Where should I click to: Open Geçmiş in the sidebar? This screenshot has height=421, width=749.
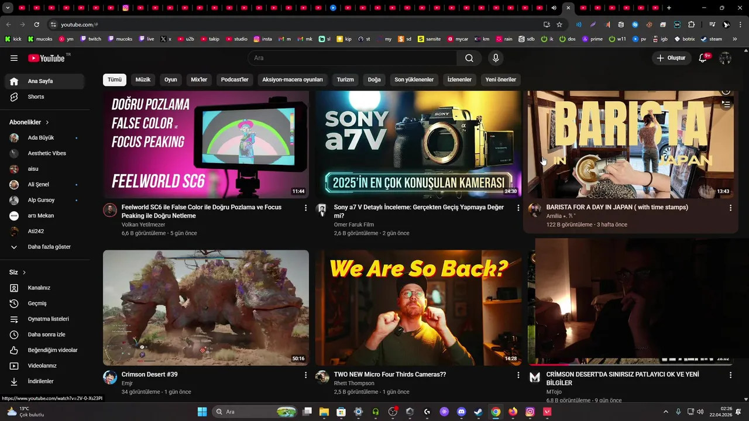tap(44, 303)
